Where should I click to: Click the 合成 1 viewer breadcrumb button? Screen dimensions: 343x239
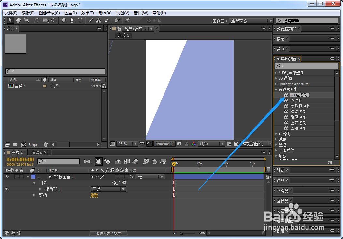[123, 36]
